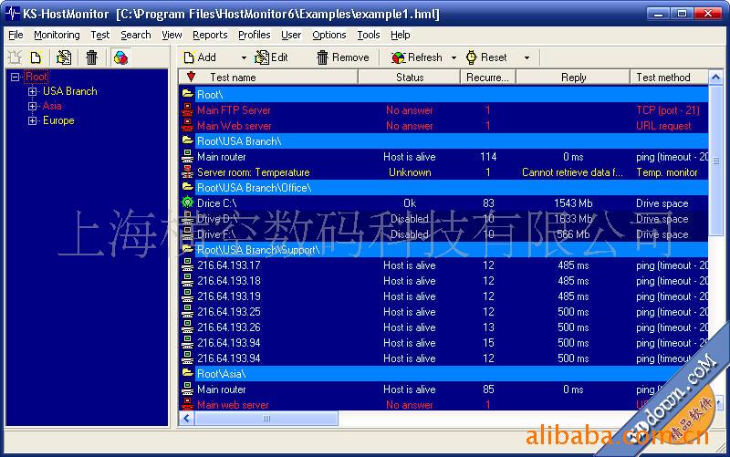Click the horizontal scrollbar left arrow
The image size is (730, 457).
[187, 419]
